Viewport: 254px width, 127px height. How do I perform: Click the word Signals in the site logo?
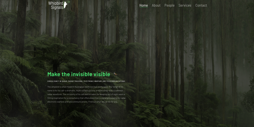(57, 7)
